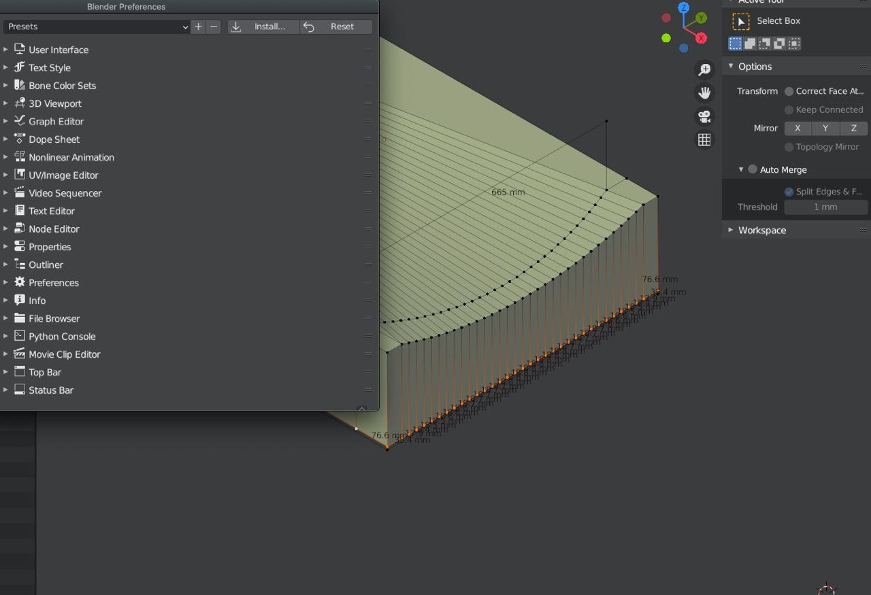The width and height of the screenshot is (871, 595).
Task: Click the blue Z axis gizmo ball
Action: tap(683, 8)
